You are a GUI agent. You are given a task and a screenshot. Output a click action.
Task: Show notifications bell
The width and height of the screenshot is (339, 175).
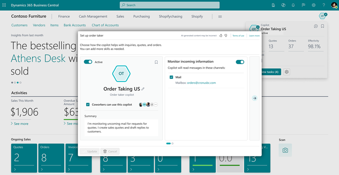click(293, 5)
